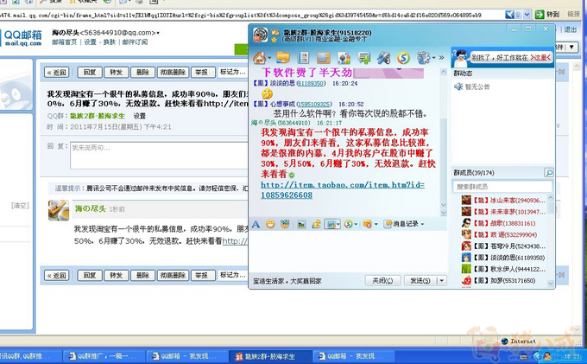587x364 pixels.
Task: Click the cartoon ad avatar beside 别找了
Action: click(461, 58)
